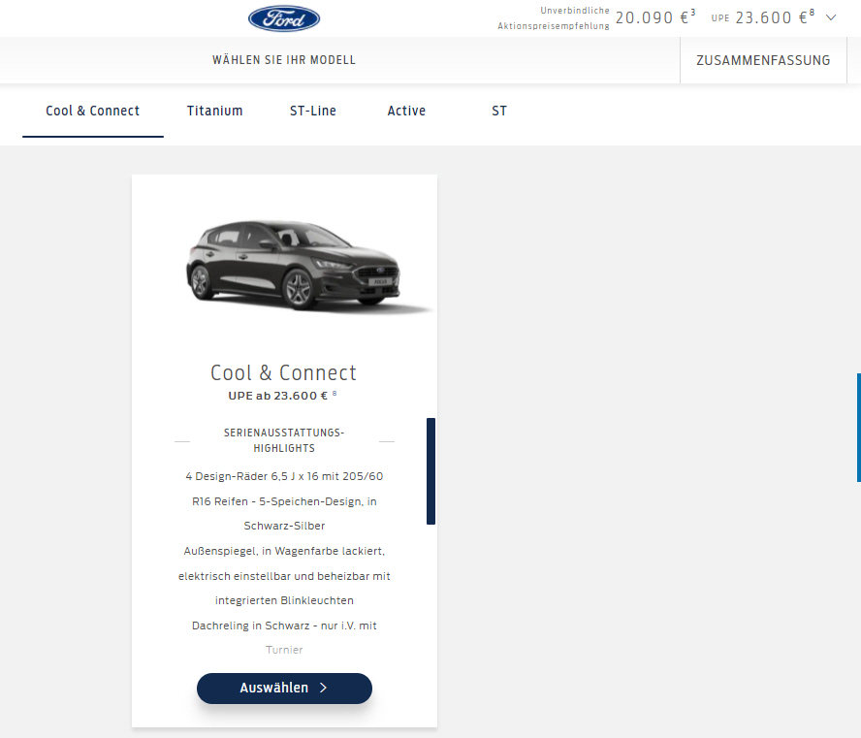The height and width of the screenshot is (738, 861).
Task: Click the UPE 23.600 € price in header
Action: [x=763, y=17]
